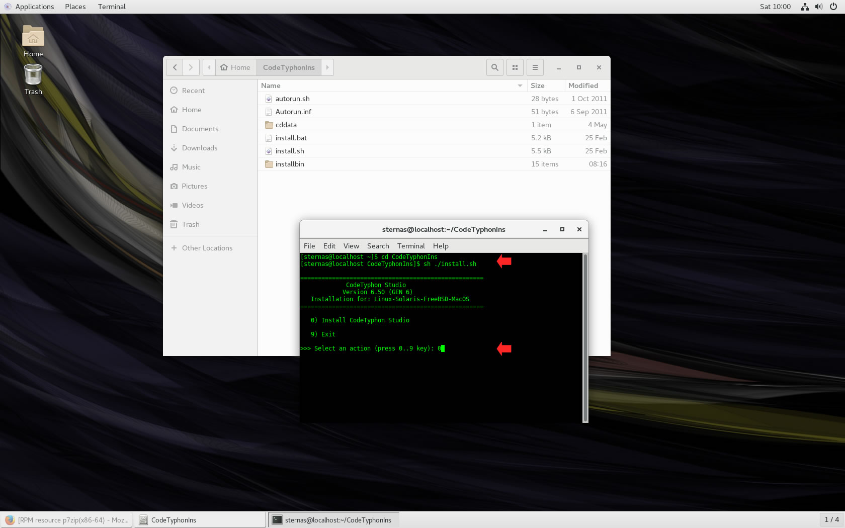This screenshot has height=528, width=845.
Task: Open the terminal View menu
Action: pyautogui.click(x=351, y=246)
